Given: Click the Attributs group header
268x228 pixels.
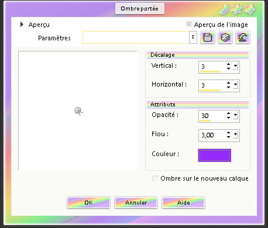Looking at the screenshot, I should 198,105.
